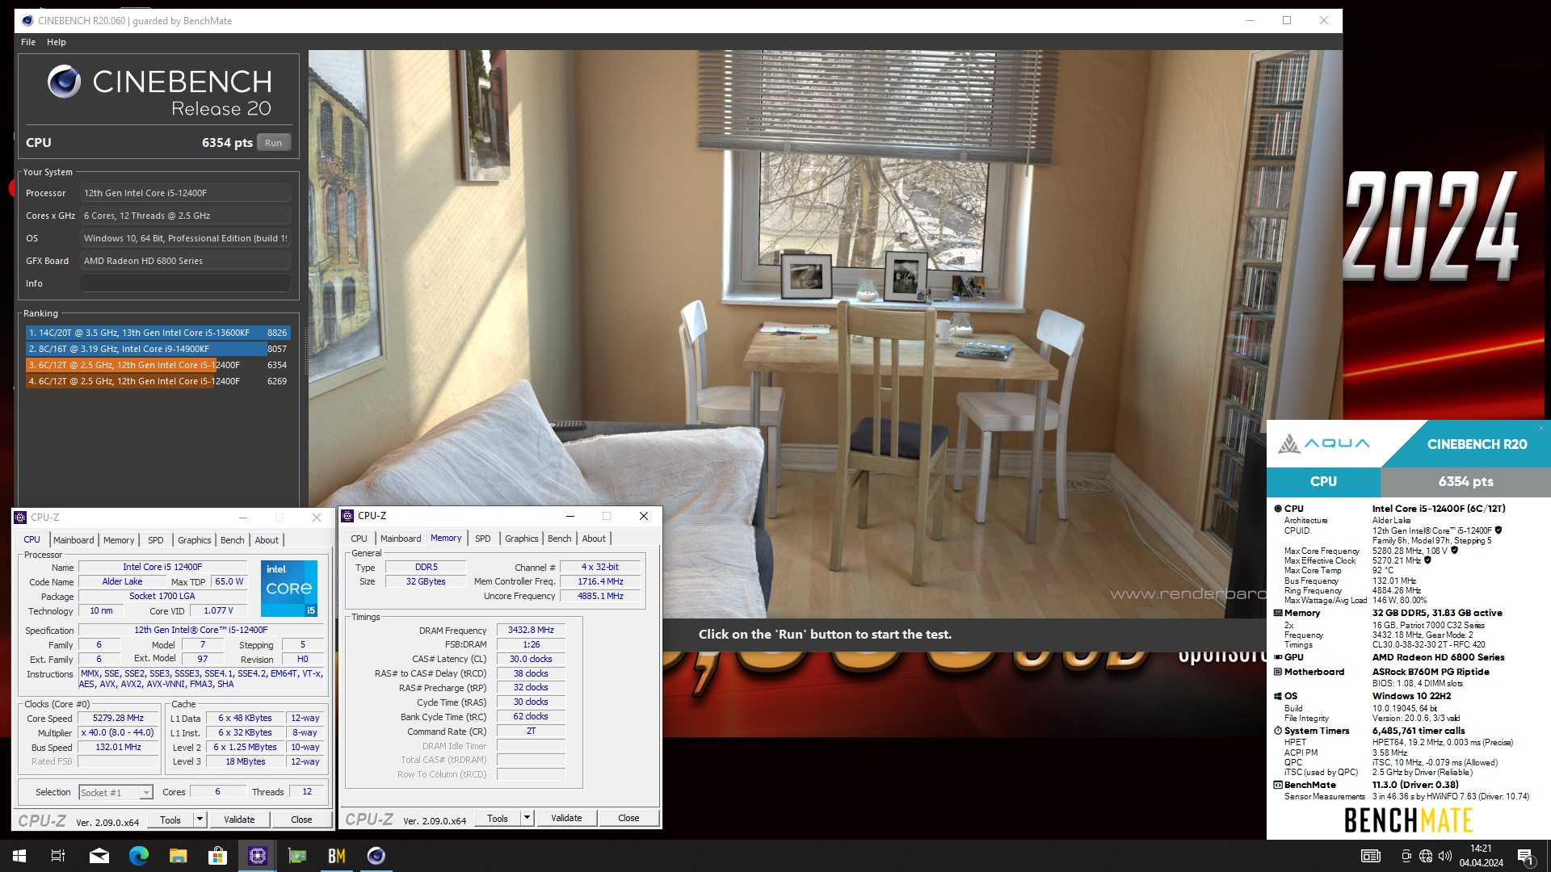Click the Aqua logo in the BenchMate panel

click(x=1323, y=443)
